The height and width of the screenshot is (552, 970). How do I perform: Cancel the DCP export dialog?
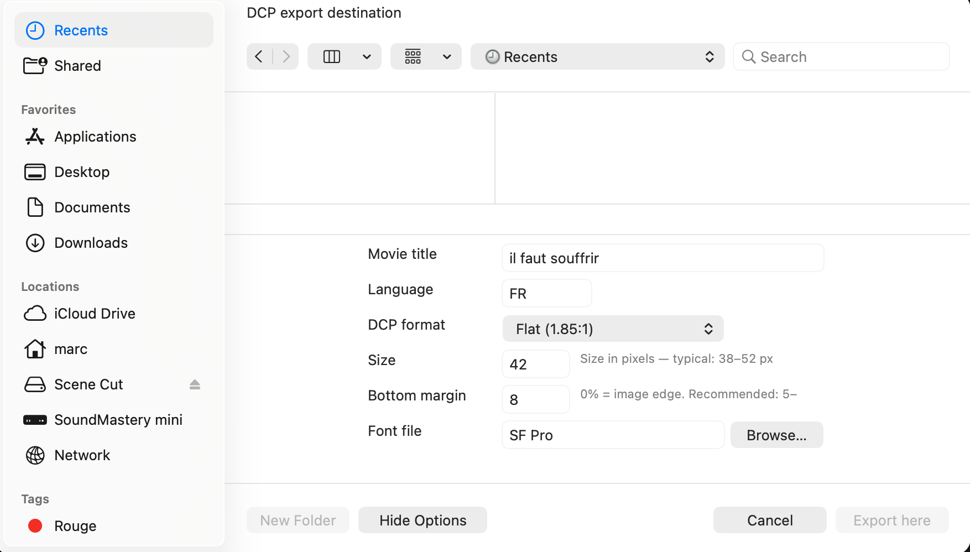coord(769,520)
